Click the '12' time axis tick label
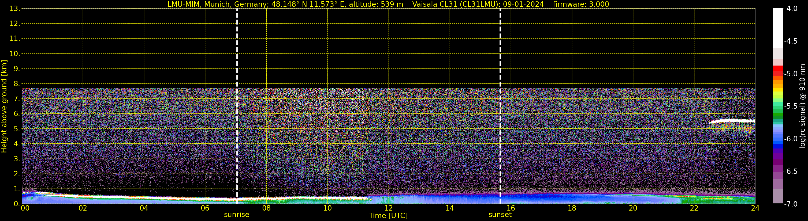 (x=389, y=208)
